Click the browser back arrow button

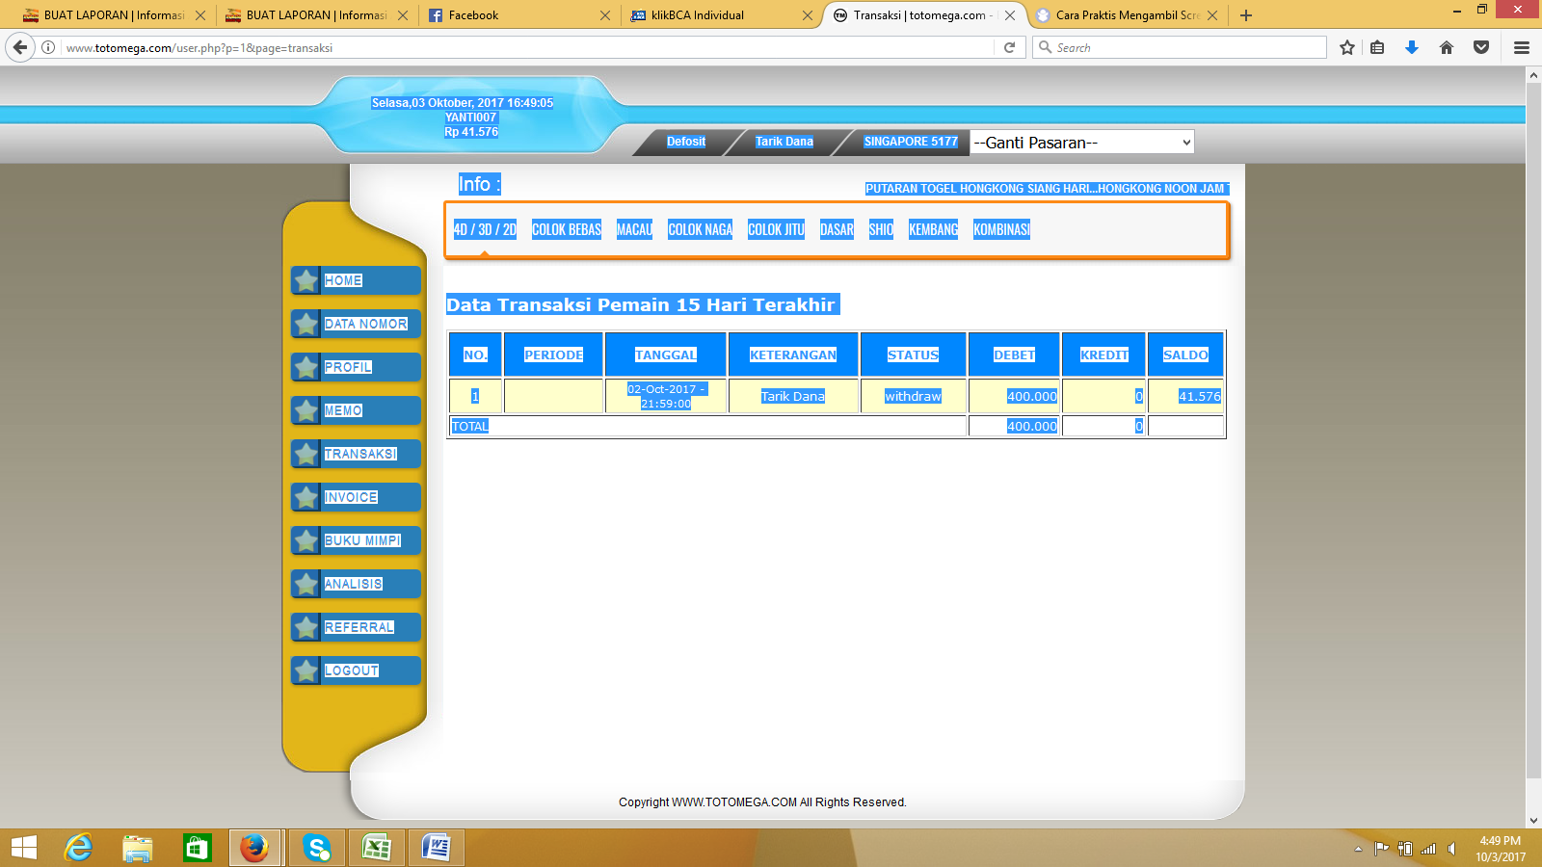[x=20, y=47]
